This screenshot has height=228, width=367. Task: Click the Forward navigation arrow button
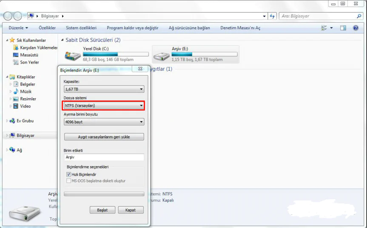(x=17, y=16)
